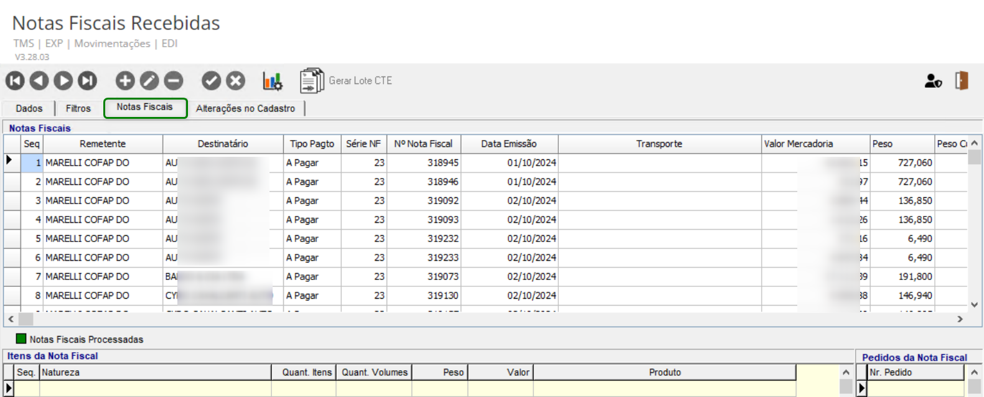Click the exit door icon

click(962, 80)
